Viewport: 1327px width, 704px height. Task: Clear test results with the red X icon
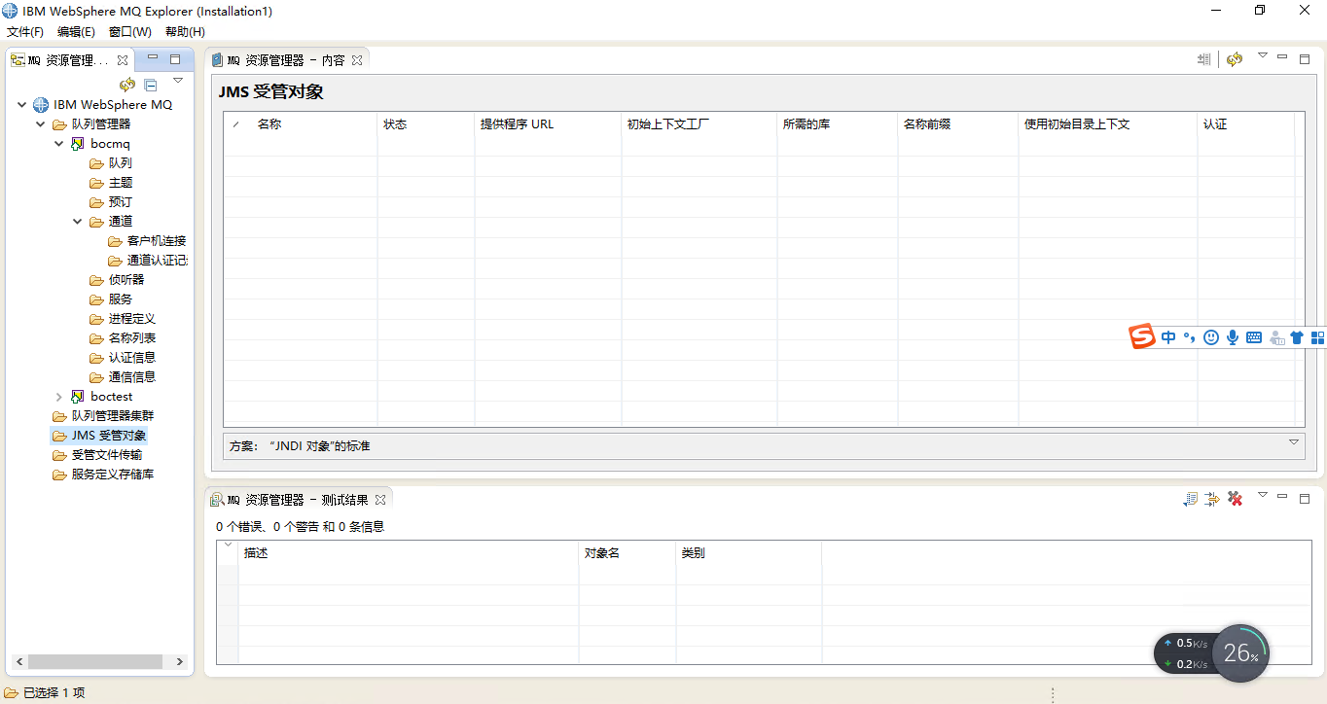pos(1235,498)
